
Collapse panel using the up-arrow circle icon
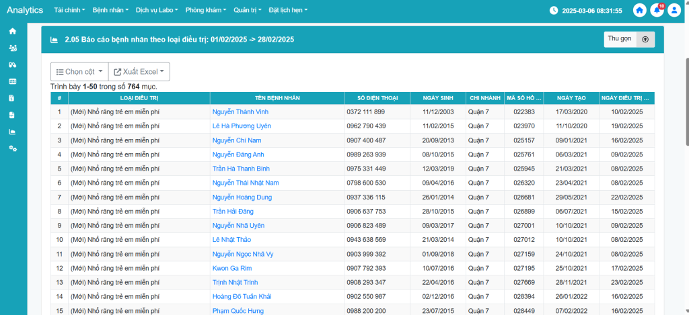point(645,40)
